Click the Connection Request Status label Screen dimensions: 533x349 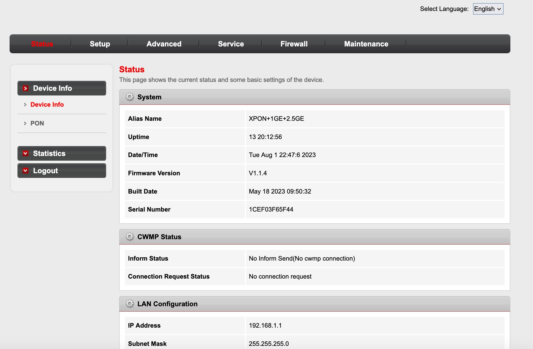click(x=169, y=276)
